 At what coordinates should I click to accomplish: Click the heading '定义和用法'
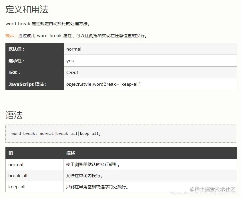coord(27,9)
